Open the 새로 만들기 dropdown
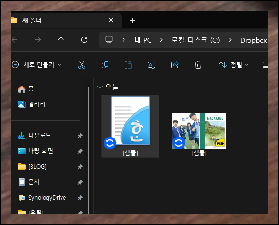The height and width of the screenshot is (225, 279). [36, 65]
